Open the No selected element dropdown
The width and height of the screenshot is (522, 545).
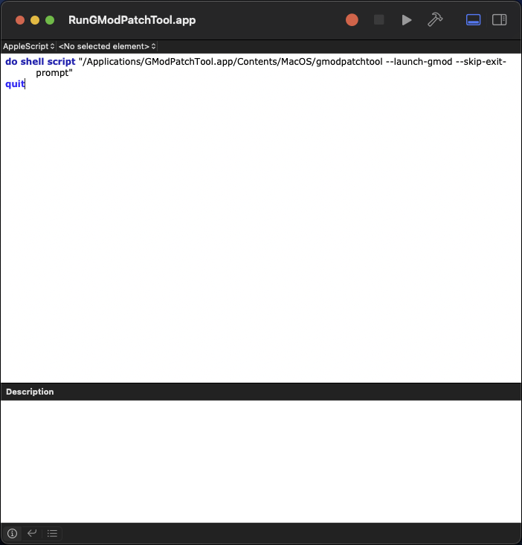point(107,46)
